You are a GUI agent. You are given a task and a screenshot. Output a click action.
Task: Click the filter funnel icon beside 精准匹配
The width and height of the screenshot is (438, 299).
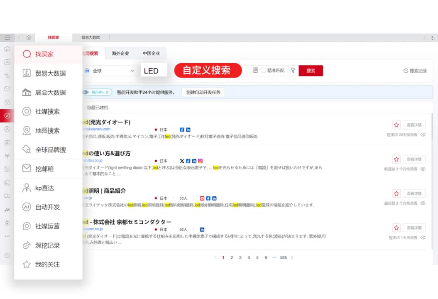(293, 71)
